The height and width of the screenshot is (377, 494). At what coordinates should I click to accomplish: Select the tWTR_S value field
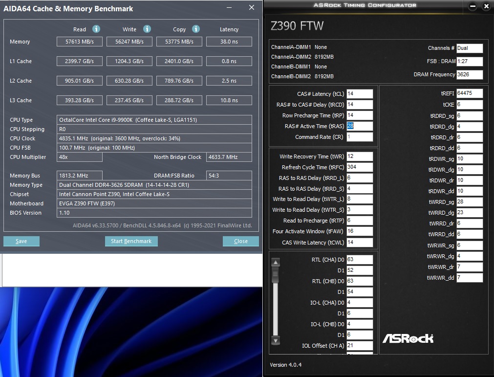360,210
